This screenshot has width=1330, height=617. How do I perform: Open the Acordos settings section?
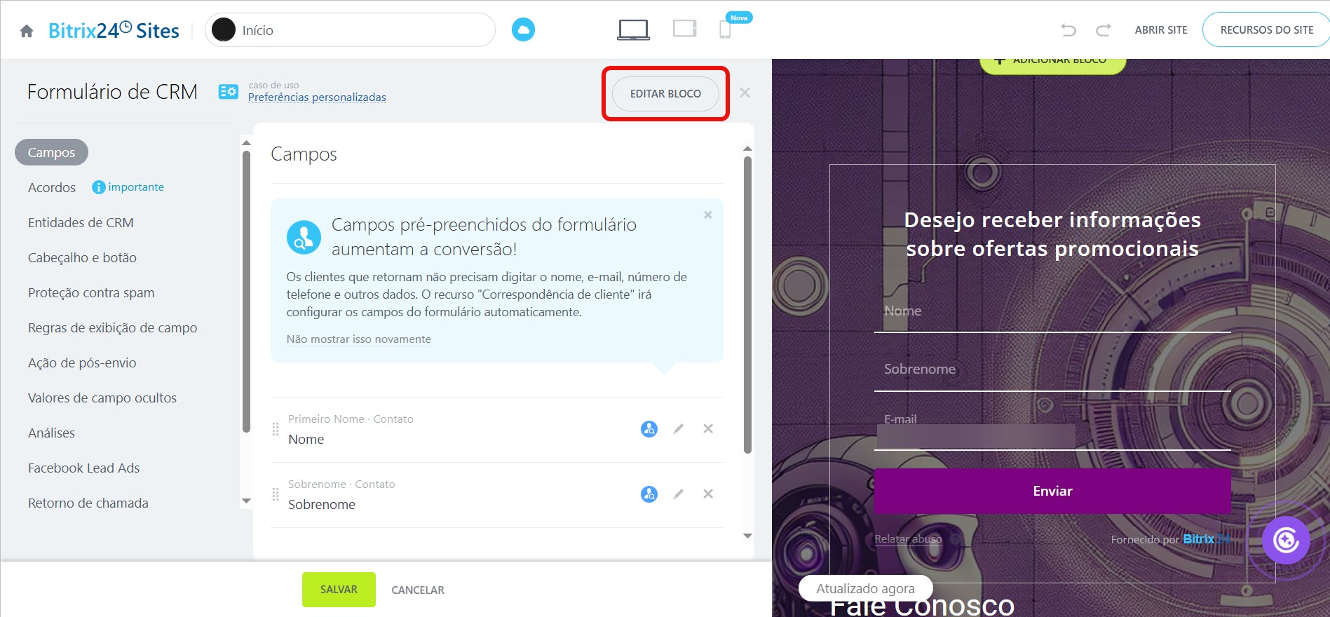pyautogui.click(x=52, y=187)
